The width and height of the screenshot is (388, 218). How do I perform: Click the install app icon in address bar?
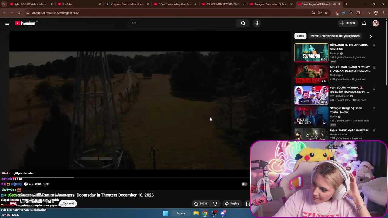[x=313, y=13]
